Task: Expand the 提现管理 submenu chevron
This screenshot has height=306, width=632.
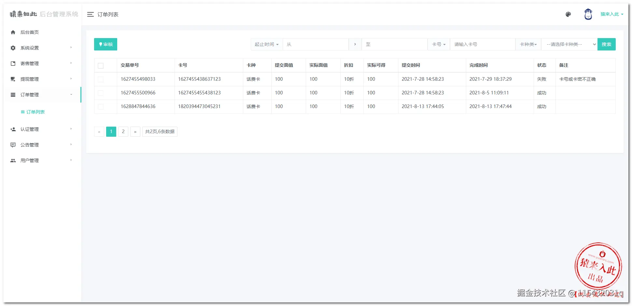Action: pos(71,79)
